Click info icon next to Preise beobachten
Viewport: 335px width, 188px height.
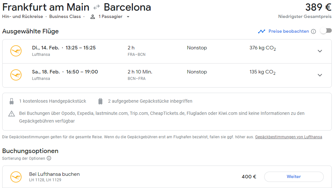pyautogui.click(x=313, y=31)
